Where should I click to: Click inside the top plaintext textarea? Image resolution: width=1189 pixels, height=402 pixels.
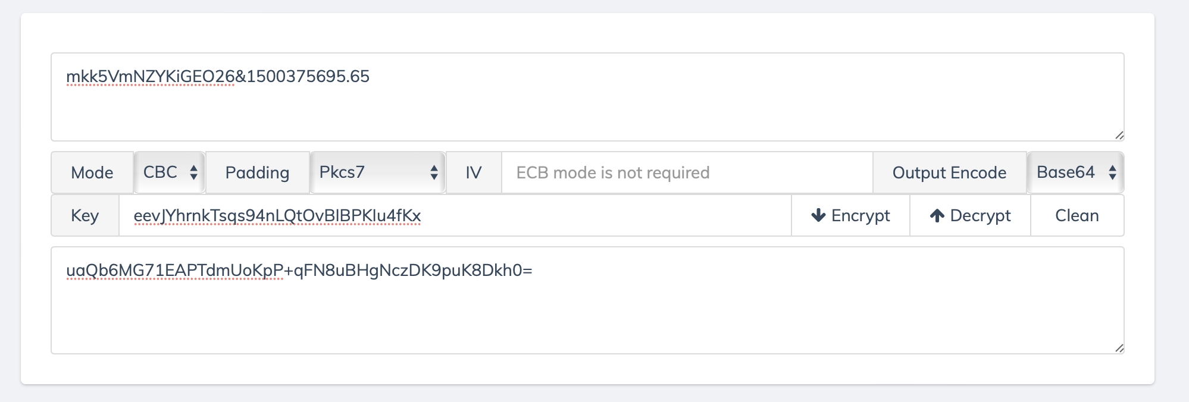pos(587,97)
